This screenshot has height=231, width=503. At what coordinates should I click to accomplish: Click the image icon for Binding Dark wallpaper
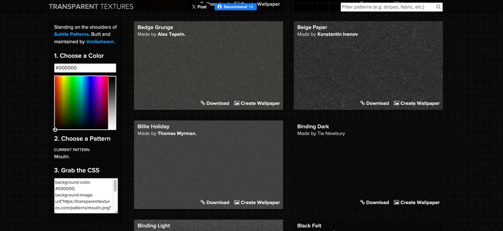click(x=397, y=202)
